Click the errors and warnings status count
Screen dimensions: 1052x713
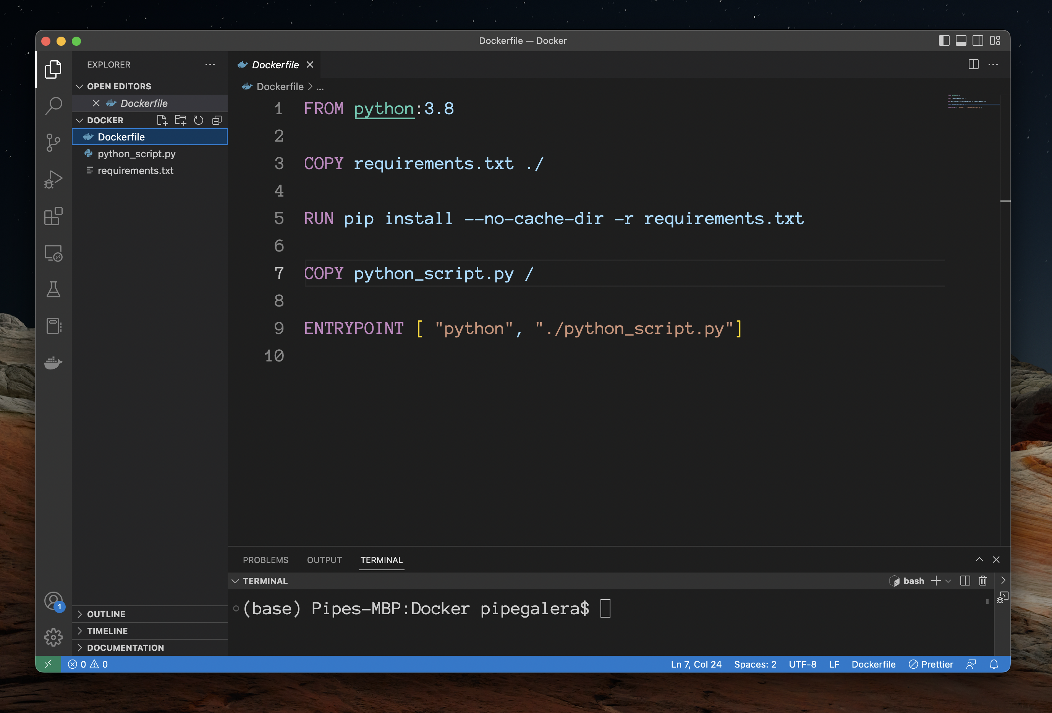(88, 664)
